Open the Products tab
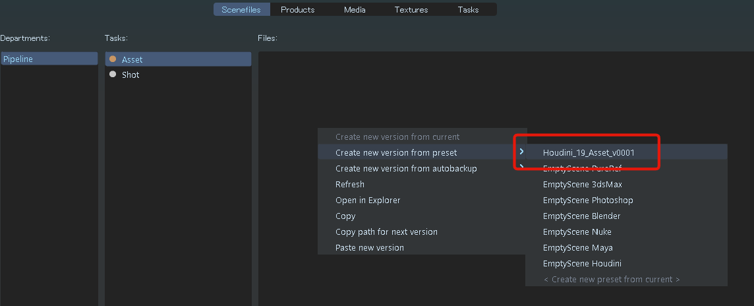 click(x=298, y=10)
